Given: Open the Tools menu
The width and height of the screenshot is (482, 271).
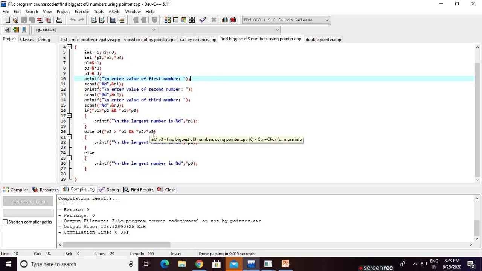Looking at the screenshot, I should coord(99,12).
